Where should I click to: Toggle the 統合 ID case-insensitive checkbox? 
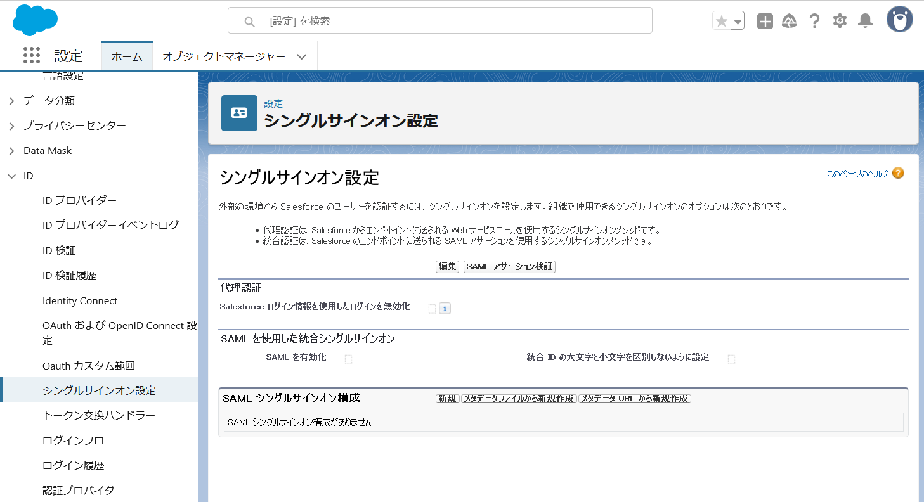tap(731, 359)
